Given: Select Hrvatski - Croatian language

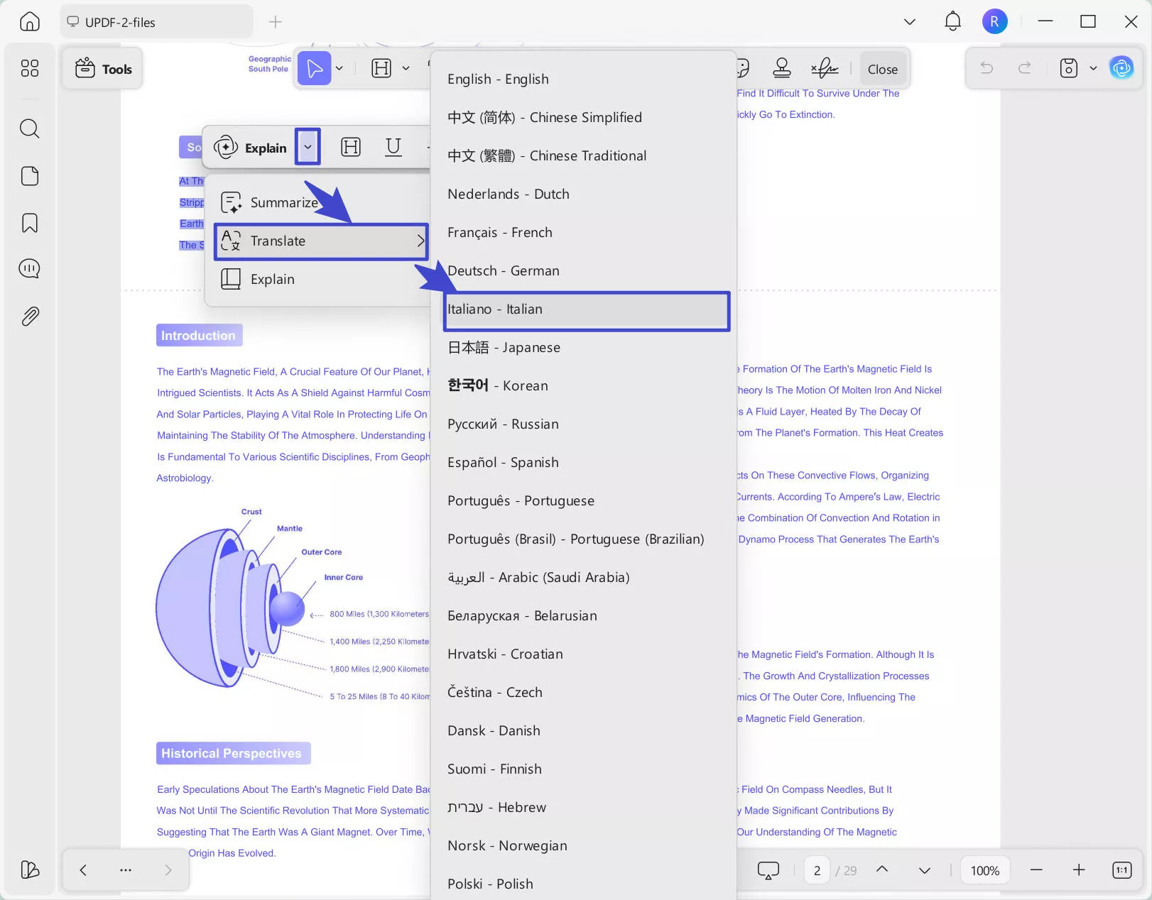Looking at the screenshot, I should [x=583, y=654].
